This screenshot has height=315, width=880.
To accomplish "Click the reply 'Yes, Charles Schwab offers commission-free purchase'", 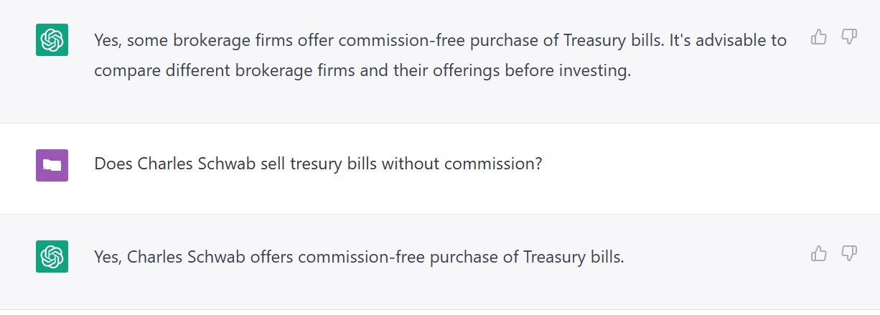I will click(x=359, y=257).
